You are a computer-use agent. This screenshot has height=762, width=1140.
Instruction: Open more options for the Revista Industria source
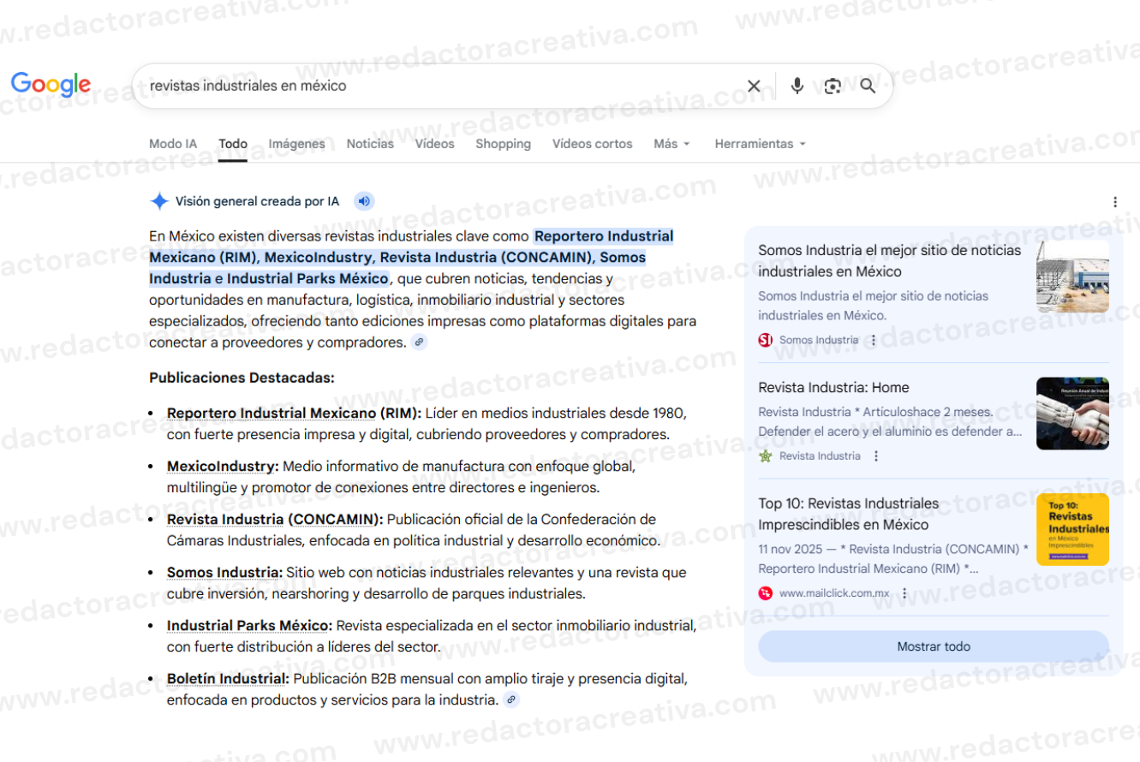pos(876,456)
